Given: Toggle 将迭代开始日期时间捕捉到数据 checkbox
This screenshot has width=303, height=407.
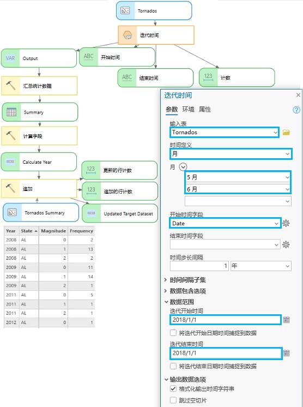Looking at the screenshot, I should coord(173,333).
